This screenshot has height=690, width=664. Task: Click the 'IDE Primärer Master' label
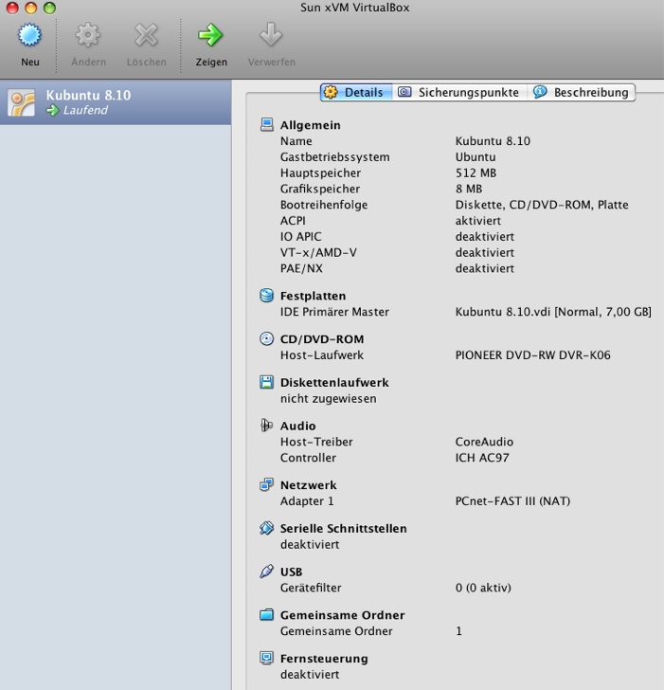point(334,312)
